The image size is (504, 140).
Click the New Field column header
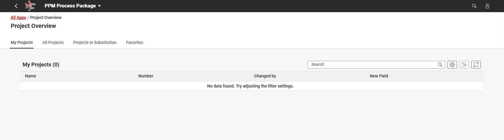click(379, 76)
